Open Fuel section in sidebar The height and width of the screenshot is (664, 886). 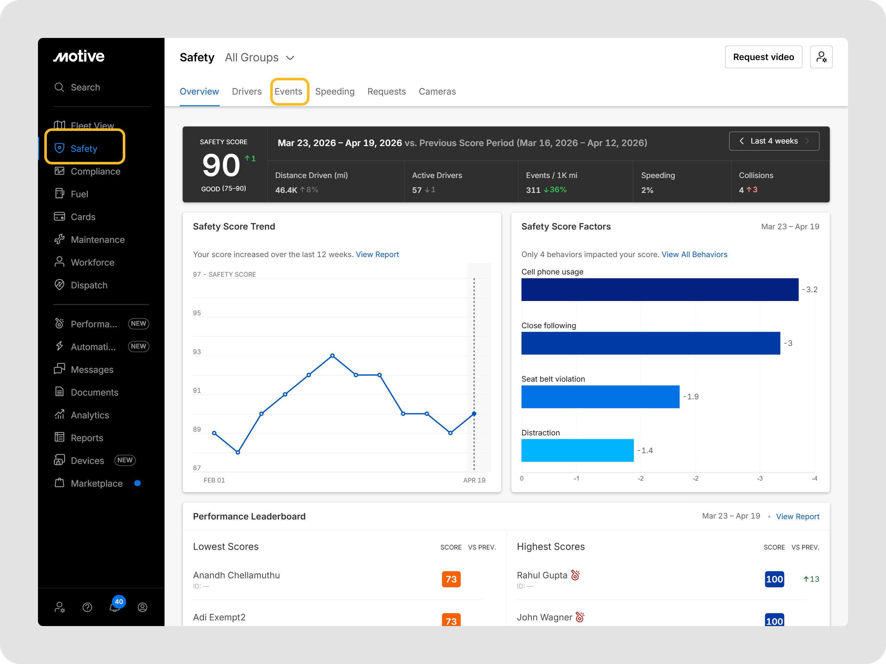pos(79,194)
